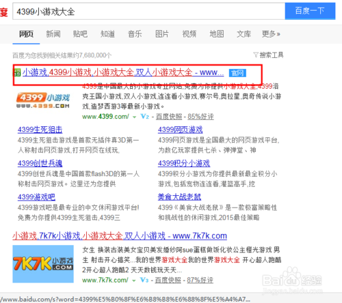
Task: Click the 4399积分小游戏为你提供 description text
Action: click(218, 179)
